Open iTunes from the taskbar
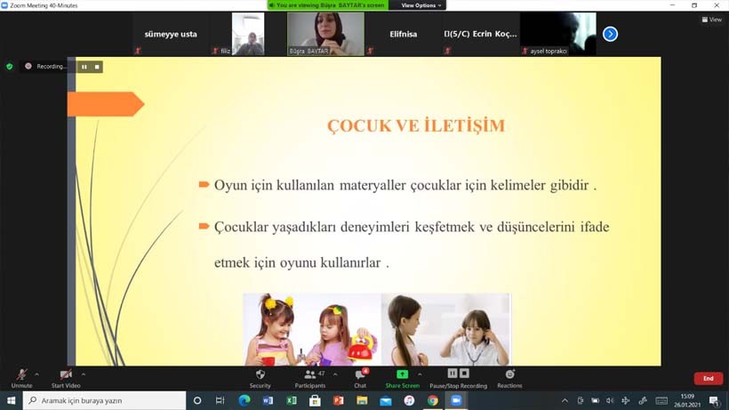Screen dimensions: 729x410 409,400
